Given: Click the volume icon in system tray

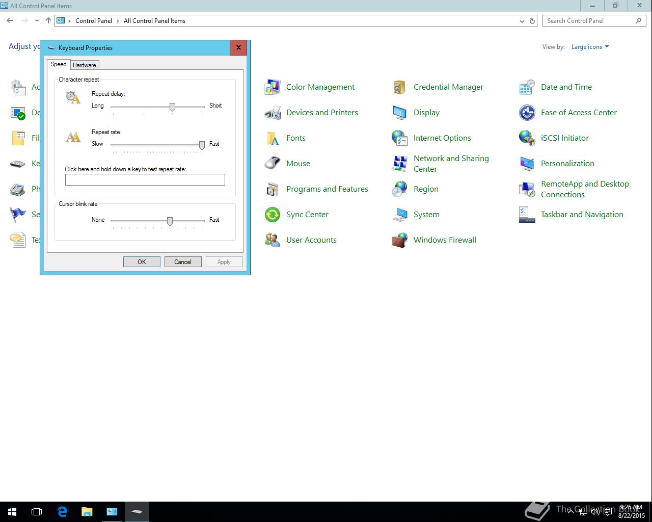Looking at the screenshot, I should (595, 512).
